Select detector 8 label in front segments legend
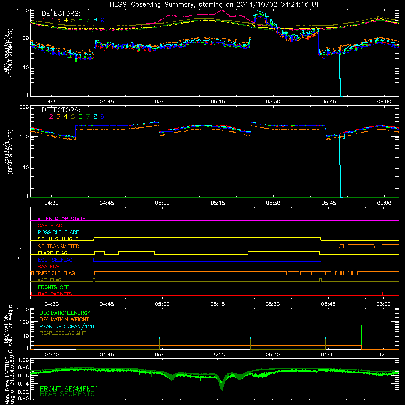 (95, 20)
